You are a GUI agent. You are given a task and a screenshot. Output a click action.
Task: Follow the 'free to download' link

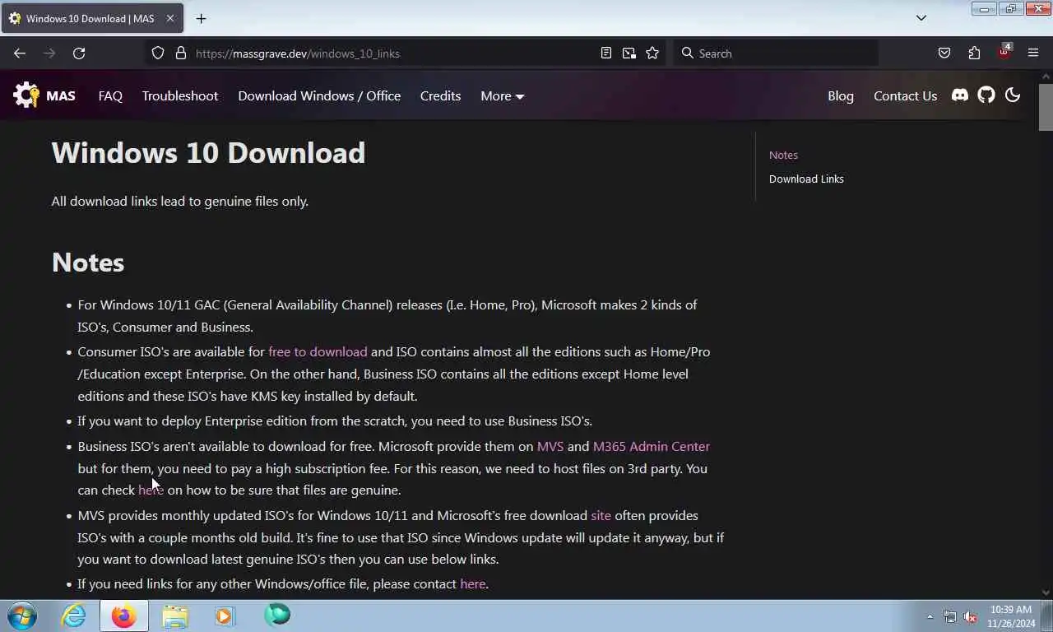coord(318,351)
